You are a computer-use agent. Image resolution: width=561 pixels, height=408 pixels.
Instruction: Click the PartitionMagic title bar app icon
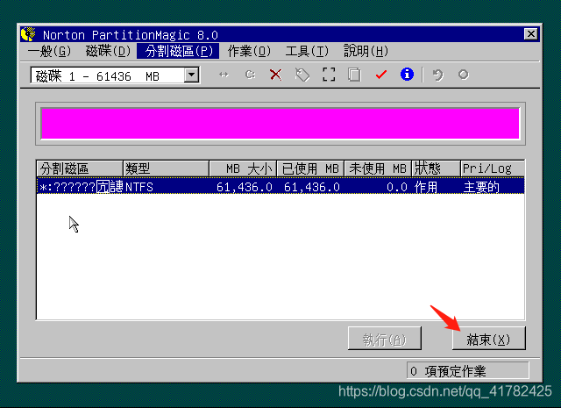pos(28,34)
